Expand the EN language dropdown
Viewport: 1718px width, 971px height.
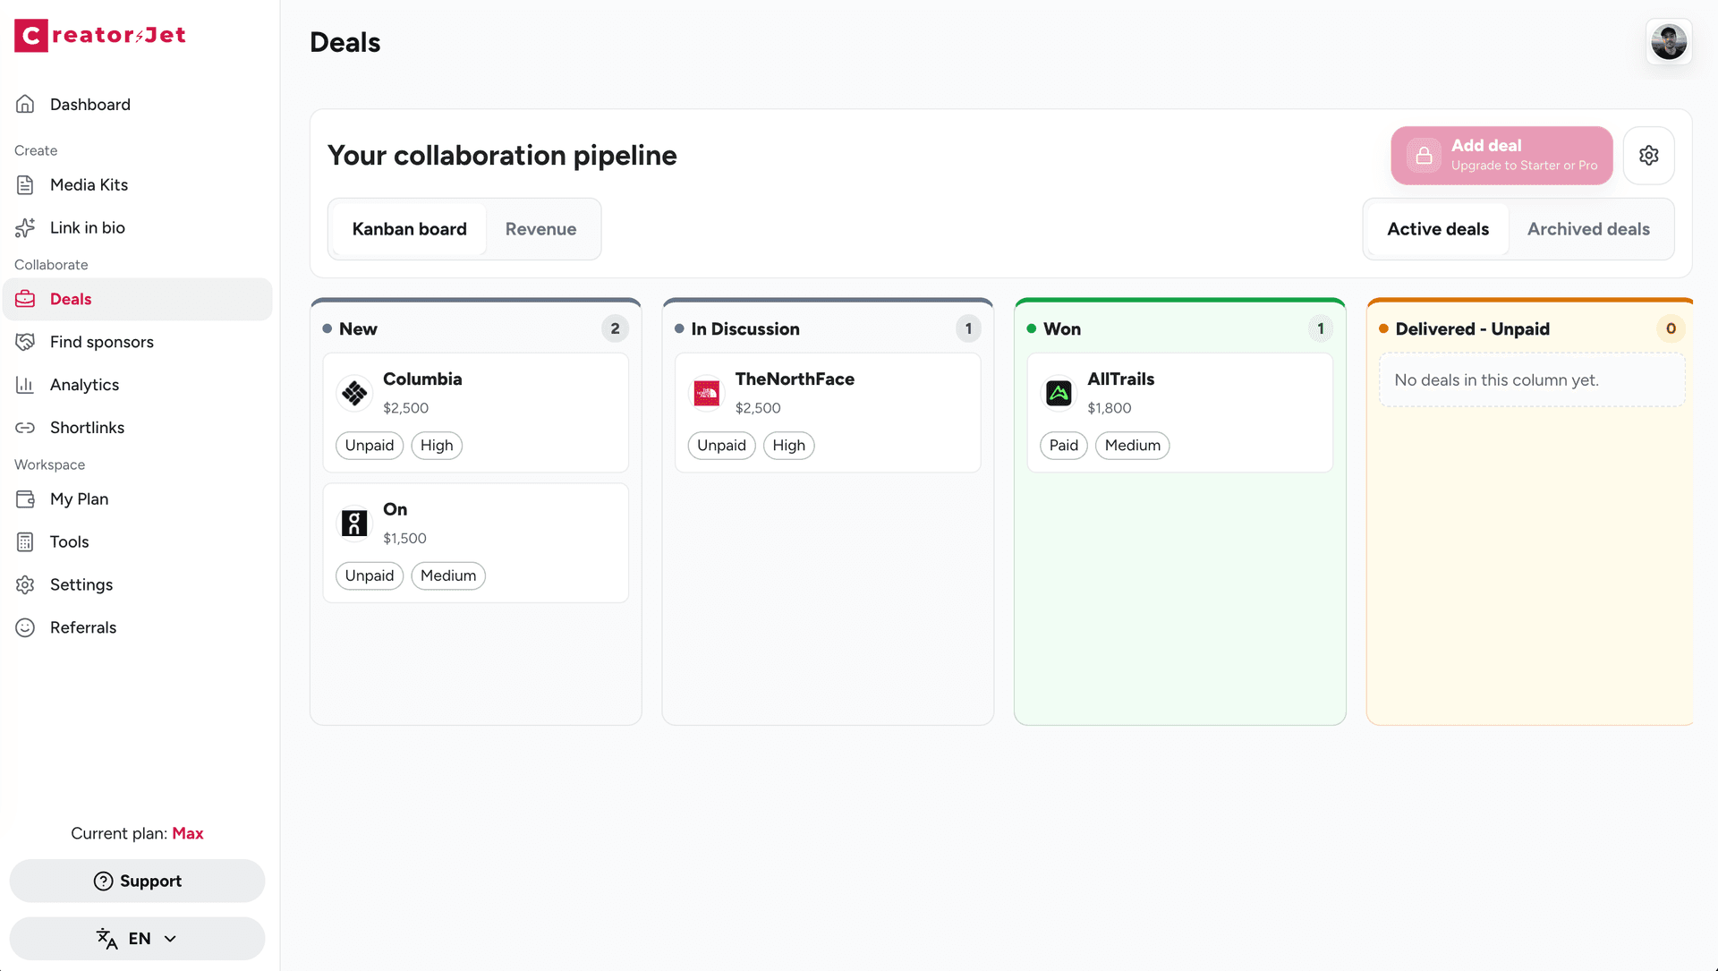pyautogui.click(x=137, y=939)
